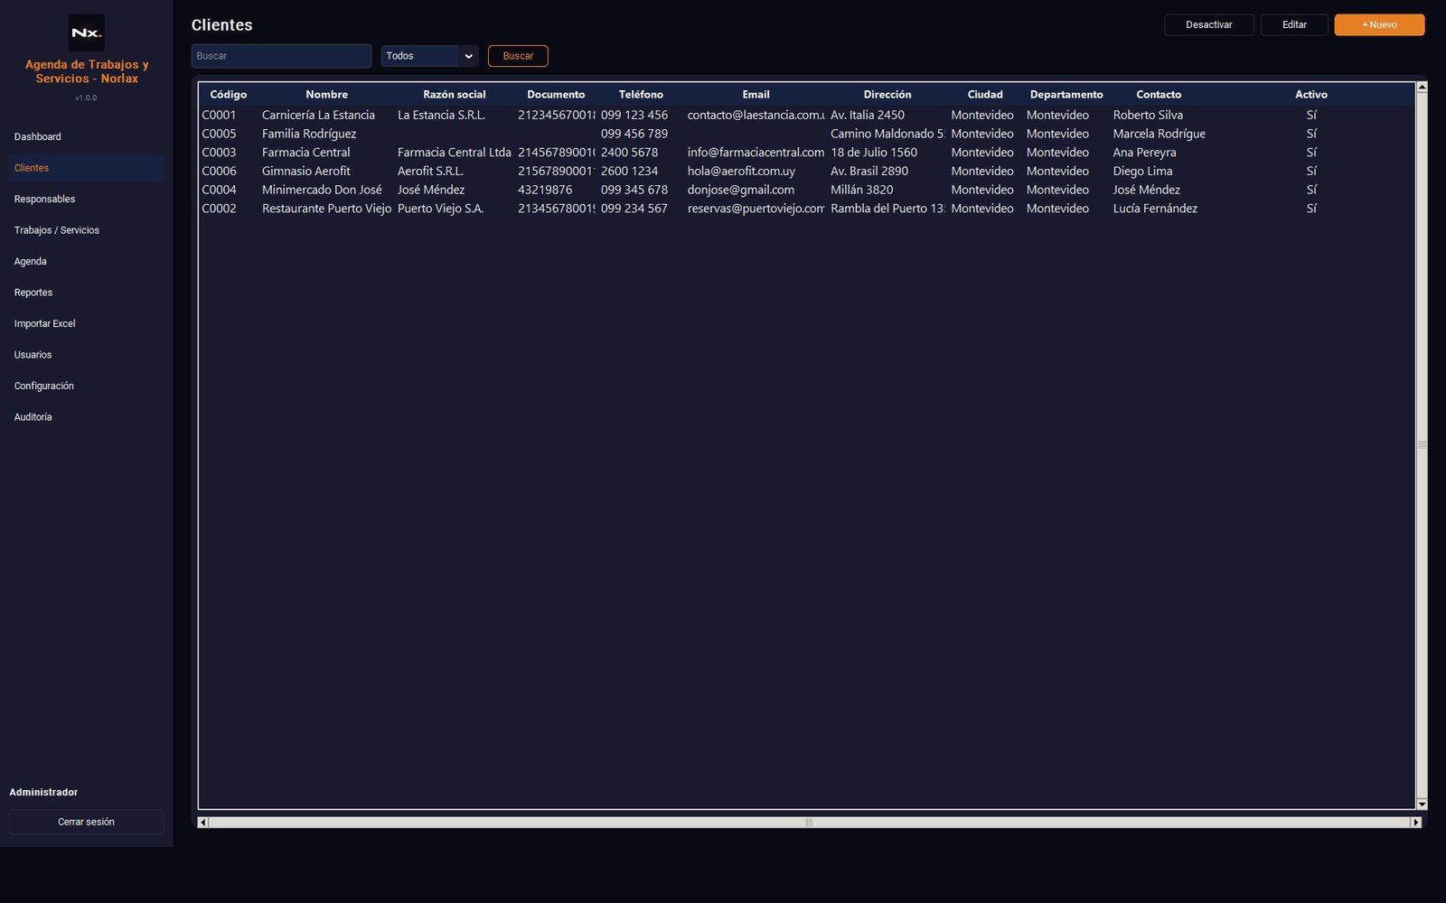The height and width of the screenshot is (903, 1446).
Task: Open the Todos filter dropdown
Action: [429, 56]
